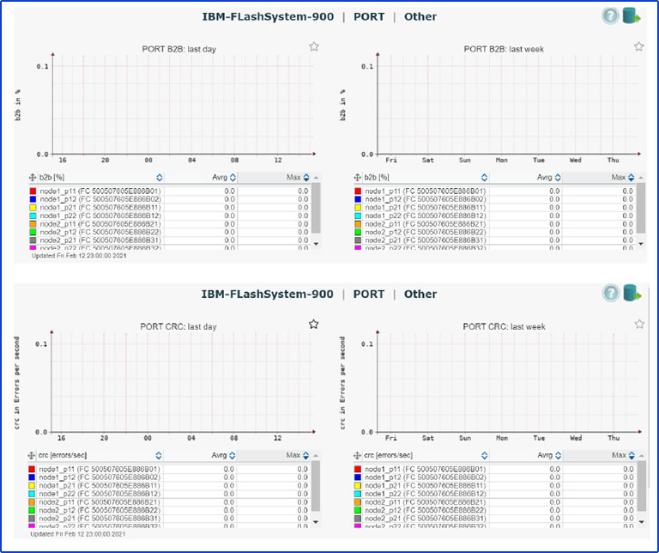659x553 pixels.
Task: Click cyan swatch for node1_p22 in B2B last week
Action: point(358,216)
